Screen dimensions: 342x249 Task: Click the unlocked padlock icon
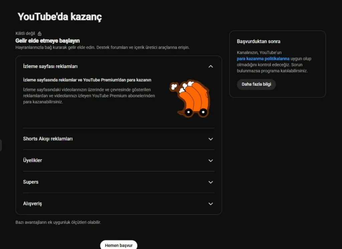39,34
